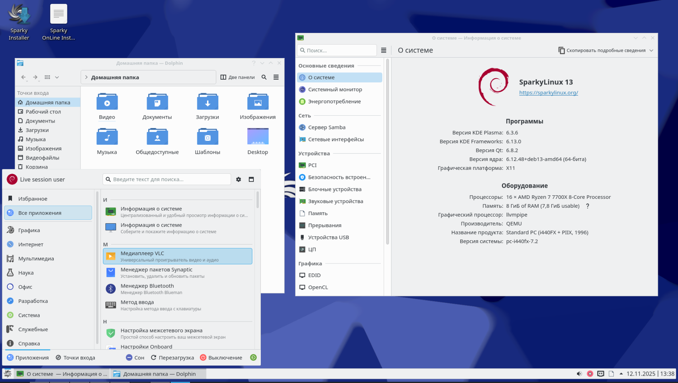The height and width of the screenshot is (383, 678).
Task: Open the Офис category in the launcher
Action: tap(48, 287)
